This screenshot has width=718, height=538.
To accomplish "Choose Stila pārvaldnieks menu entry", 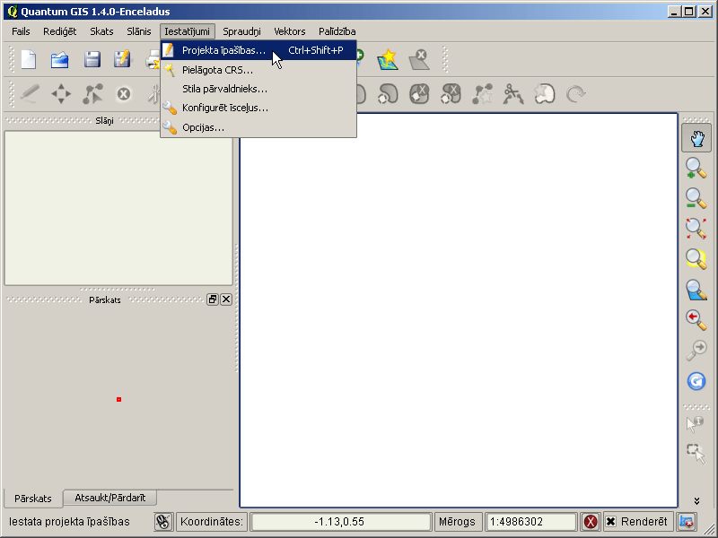I will pos(258,89).
